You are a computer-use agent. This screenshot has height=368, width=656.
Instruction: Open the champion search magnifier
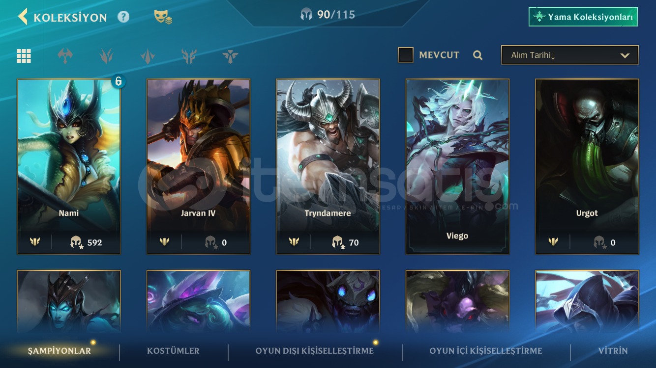(477, 55)
